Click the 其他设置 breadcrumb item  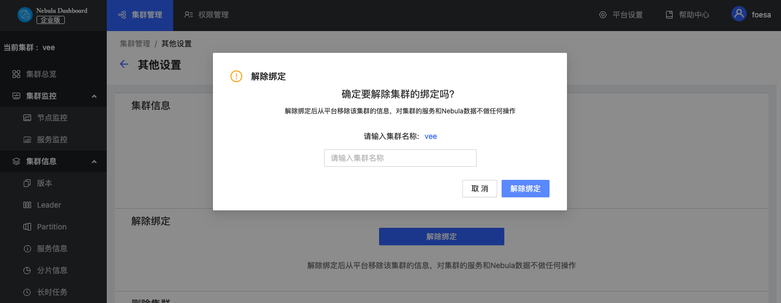coord(176,44)
